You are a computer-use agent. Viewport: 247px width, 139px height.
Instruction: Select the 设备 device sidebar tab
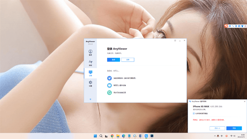point(90,73)
